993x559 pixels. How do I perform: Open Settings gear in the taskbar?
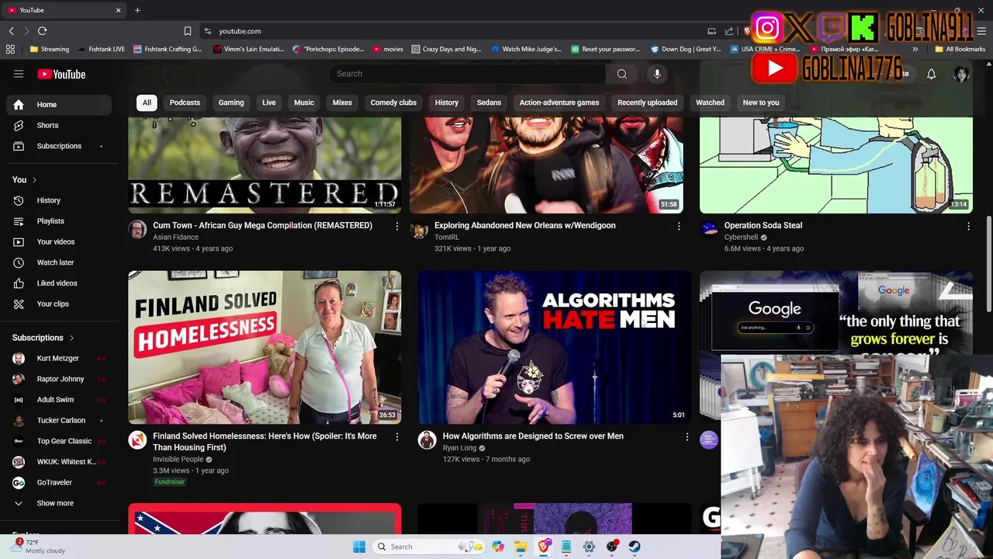pyautogui.click(x=589, y=547)
